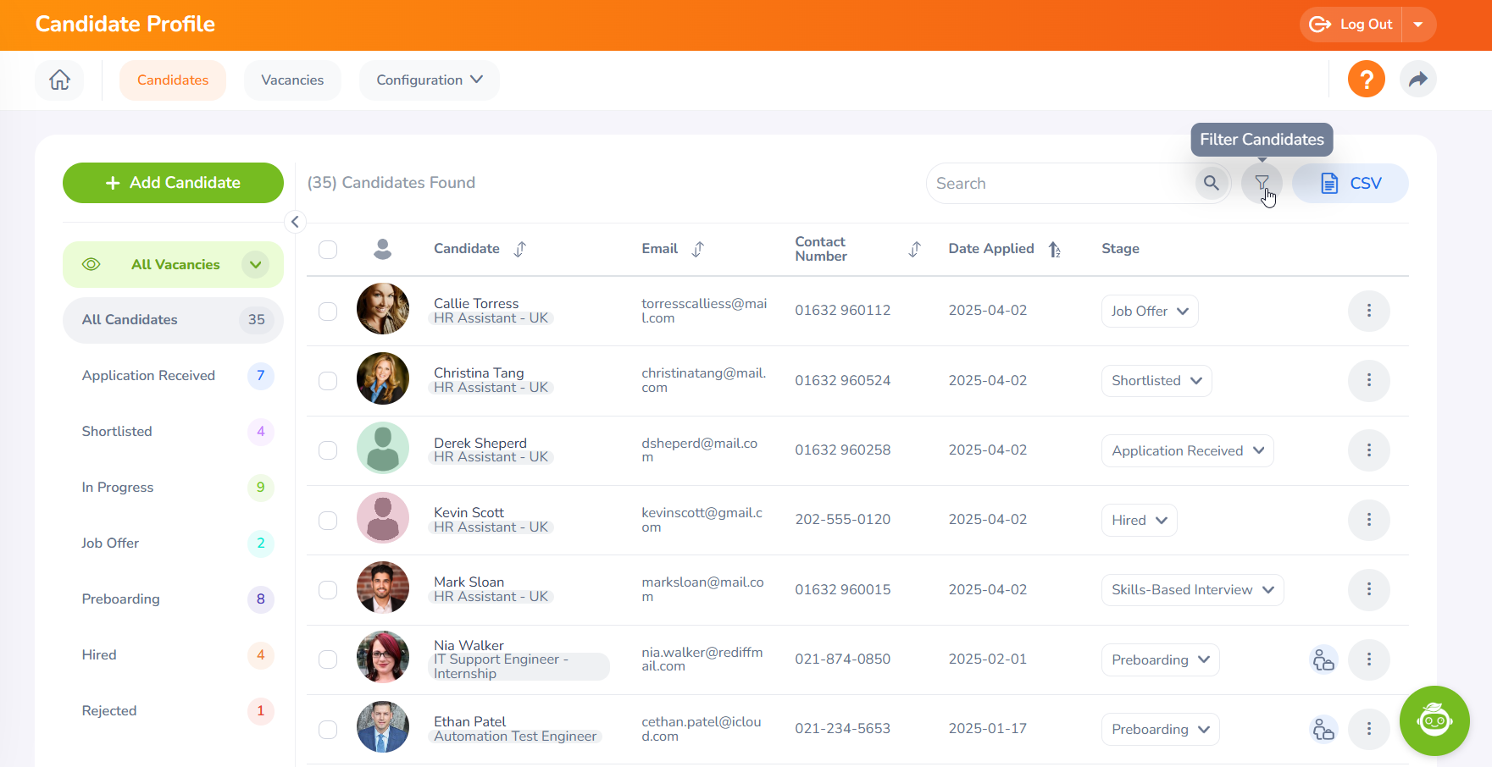Open the orange help question mark
The width and height of the screenshot is (1492, 767).
[1366, 80]
